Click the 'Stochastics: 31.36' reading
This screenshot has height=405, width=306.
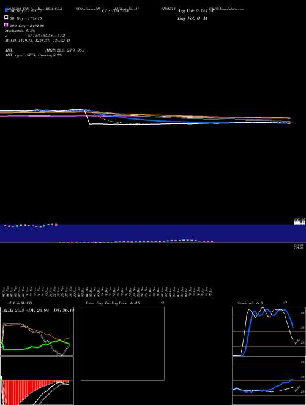20,31
